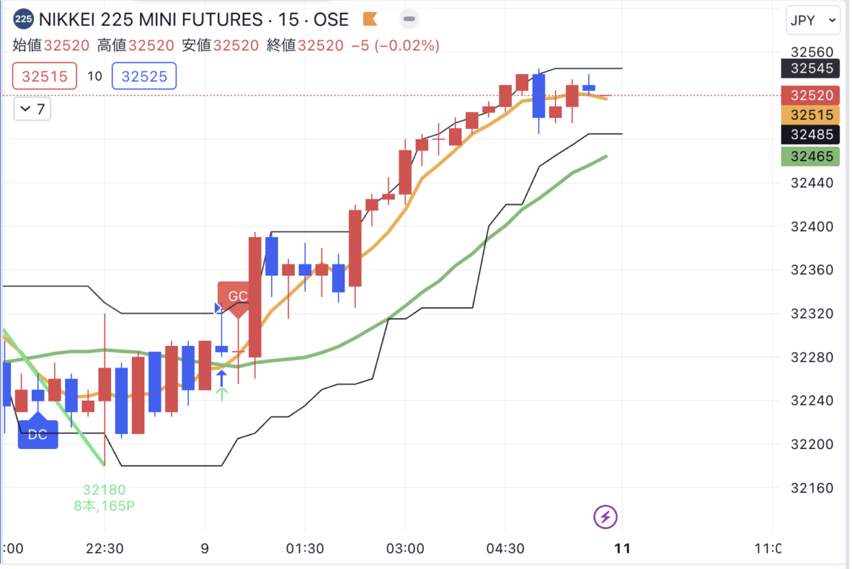Open the NIKKEI 225 MINI FUTURES symbol title
852x569 pixels.
pos(150,19)
